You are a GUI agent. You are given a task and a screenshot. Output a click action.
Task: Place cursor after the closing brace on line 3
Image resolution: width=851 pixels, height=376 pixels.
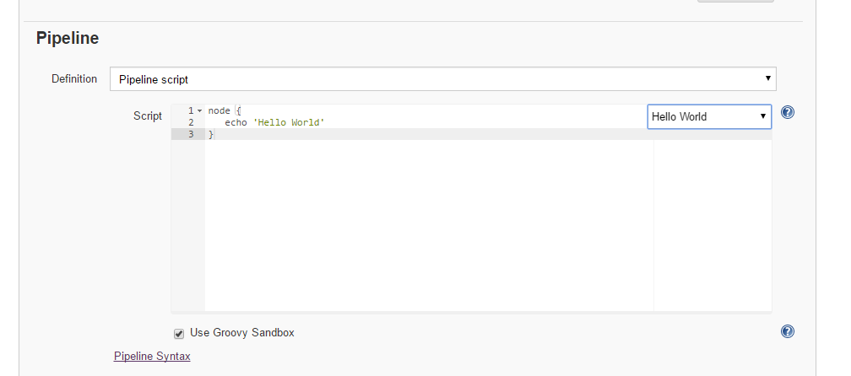[215, 134]
